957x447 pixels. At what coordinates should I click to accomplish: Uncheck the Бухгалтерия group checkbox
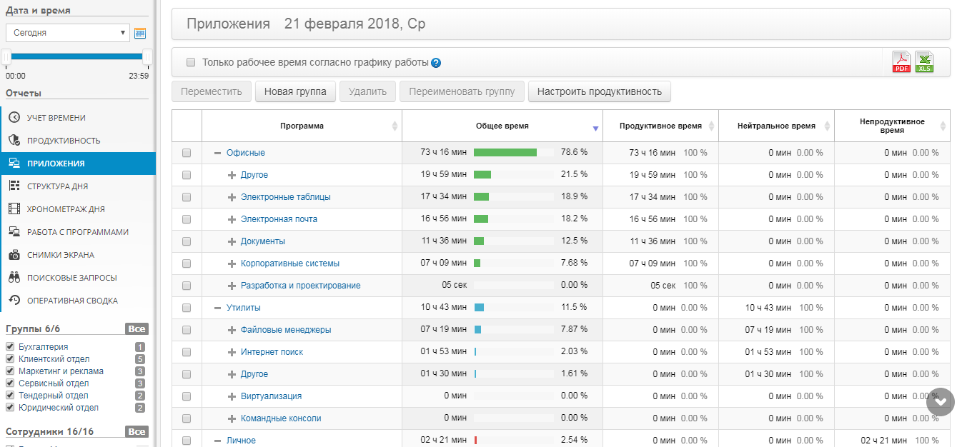(x=10, y=347)
